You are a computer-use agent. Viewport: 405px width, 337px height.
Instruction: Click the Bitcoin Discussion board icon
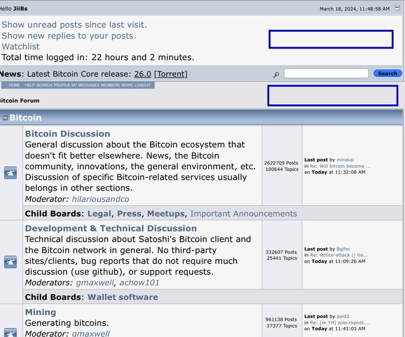click(x=10, y=173)
